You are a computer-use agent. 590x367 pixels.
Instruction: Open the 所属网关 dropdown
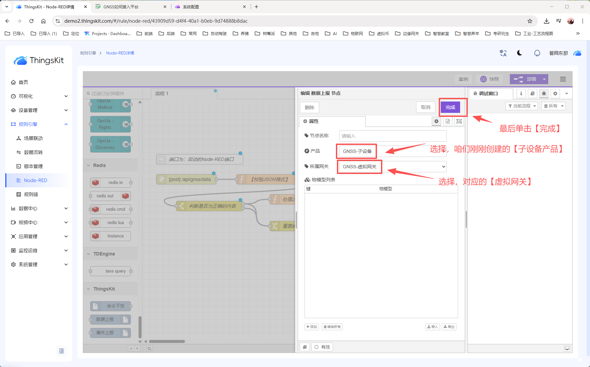[392, 167]
